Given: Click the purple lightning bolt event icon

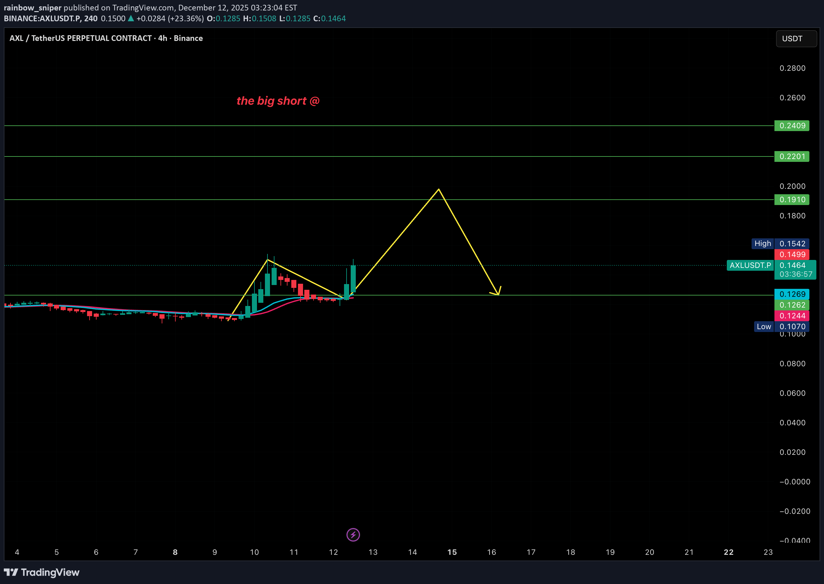Looking at the screenshot, I should 353,535.
